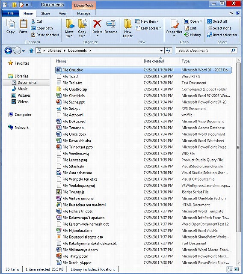Open the recent locations dropdown arrow
243x274 pixels.
24,51
